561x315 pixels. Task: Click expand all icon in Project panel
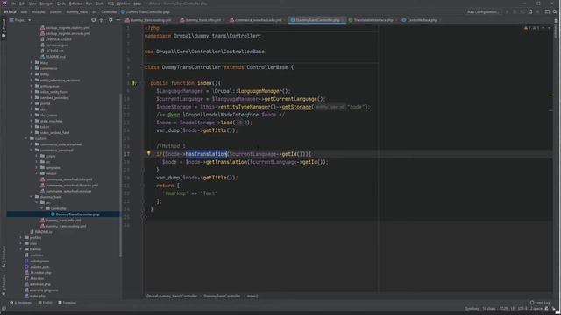click(x=102, y=20)
